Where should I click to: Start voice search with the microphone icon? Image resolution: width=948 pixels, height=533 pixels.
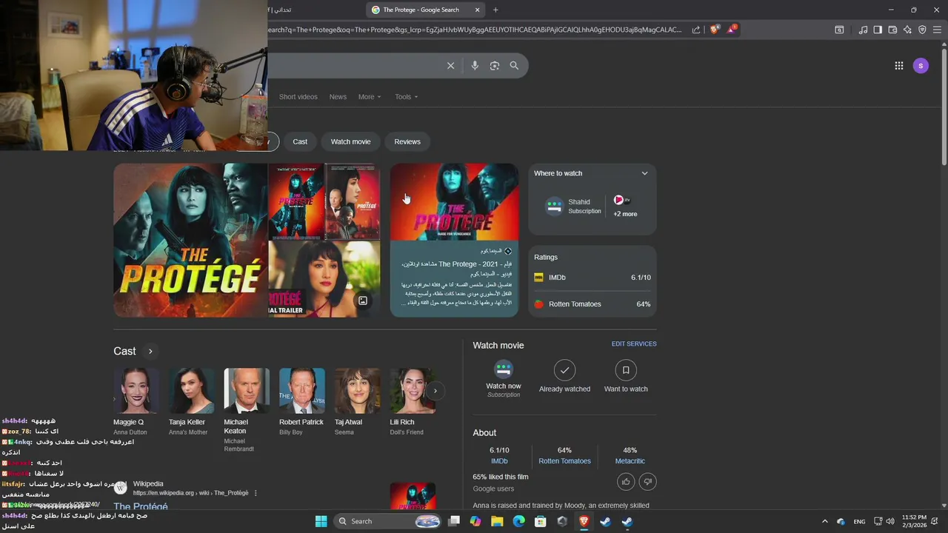click(x=475, y=66)
